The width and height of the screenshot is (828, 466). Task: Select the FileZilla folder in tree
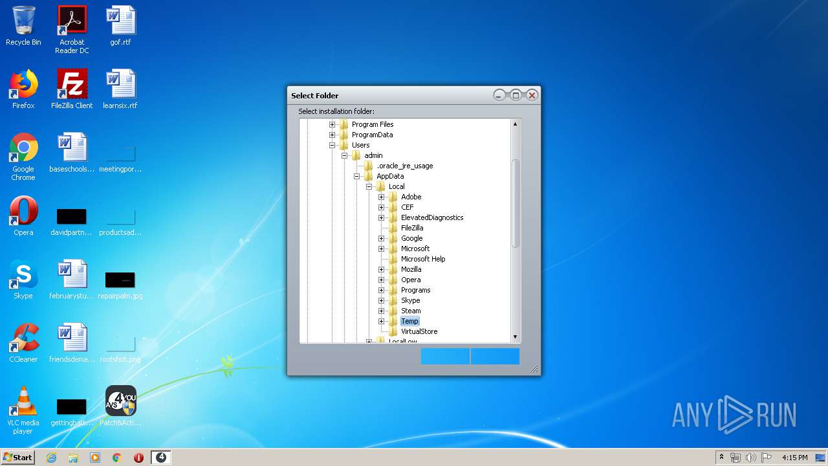pos(411,228)
